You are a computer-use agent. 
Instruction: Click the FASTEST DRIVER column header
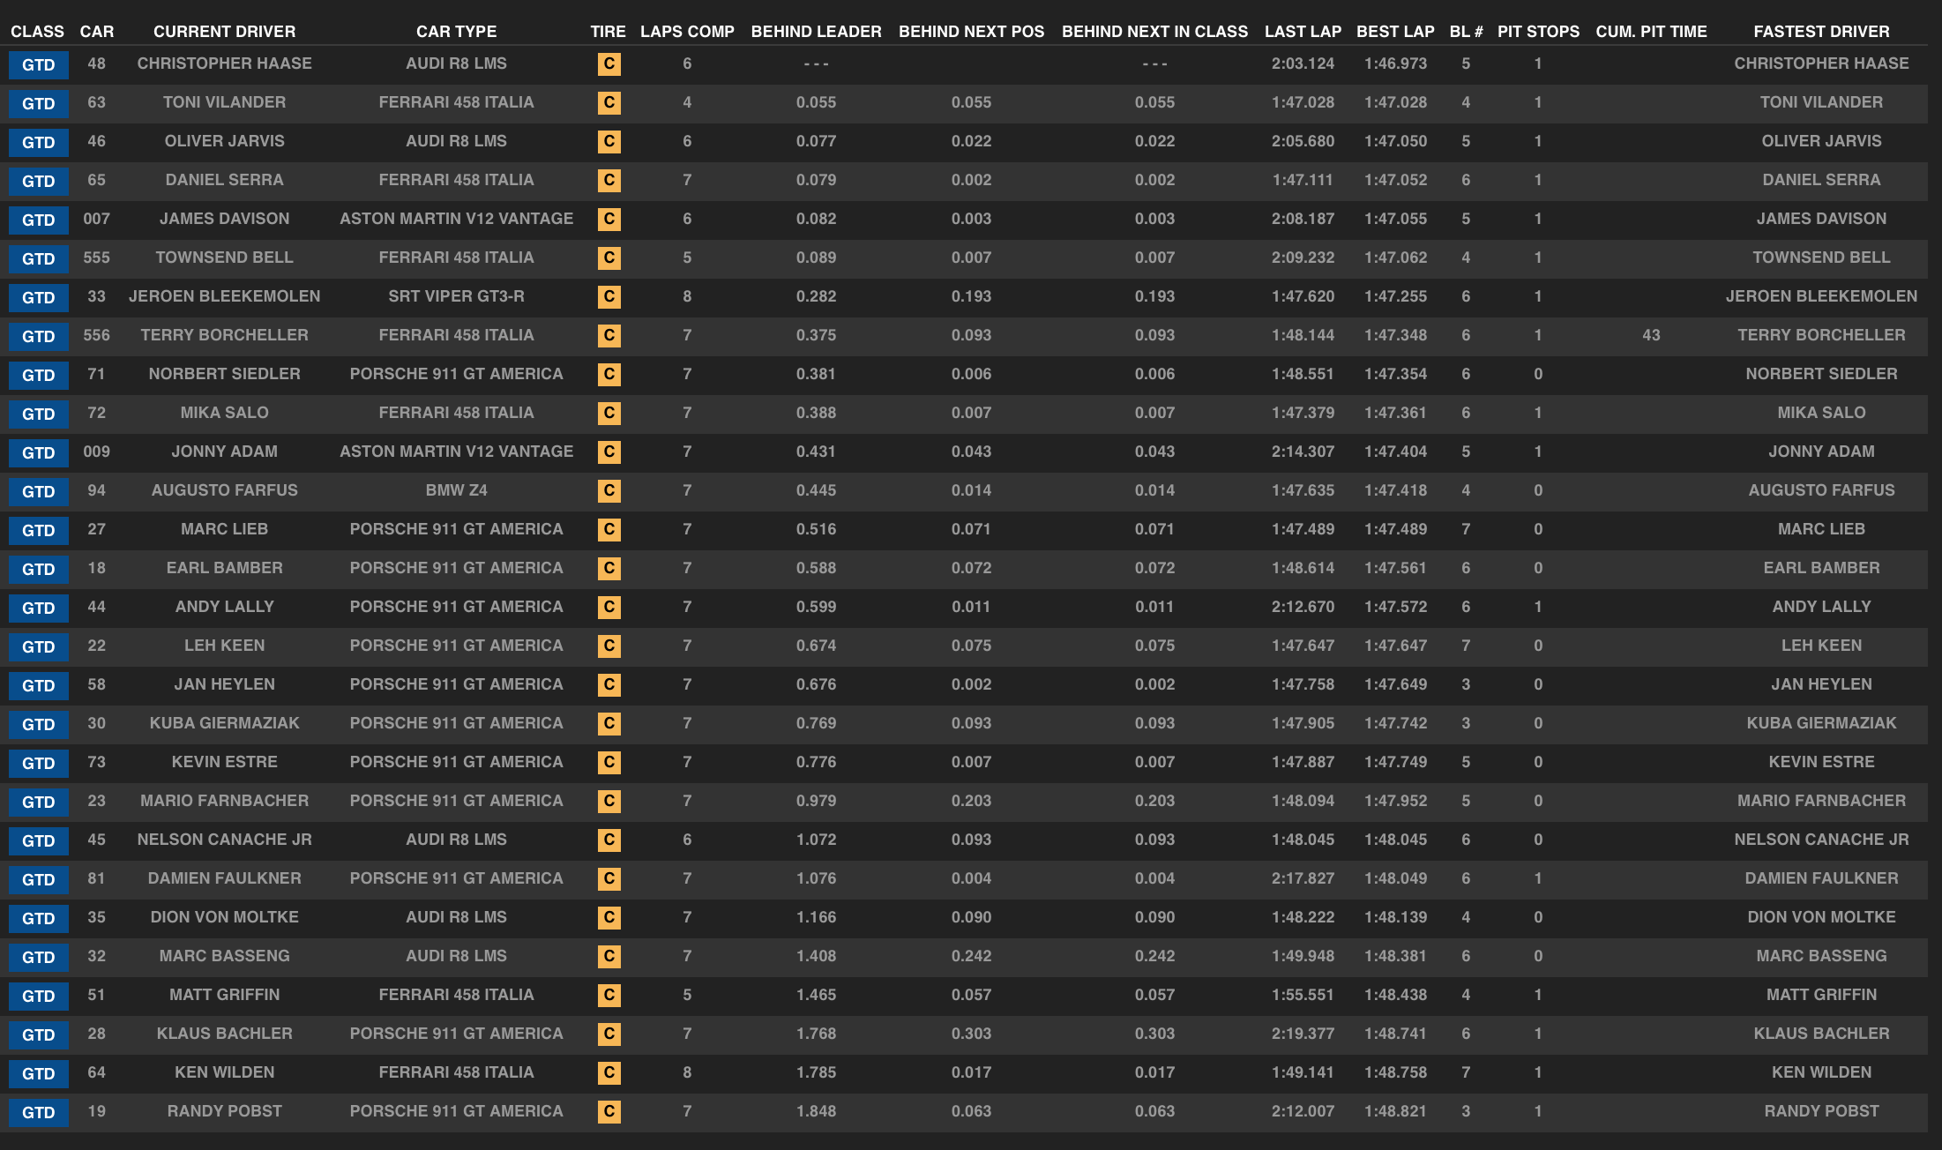pyautogui.click(x=1821, y=32)
